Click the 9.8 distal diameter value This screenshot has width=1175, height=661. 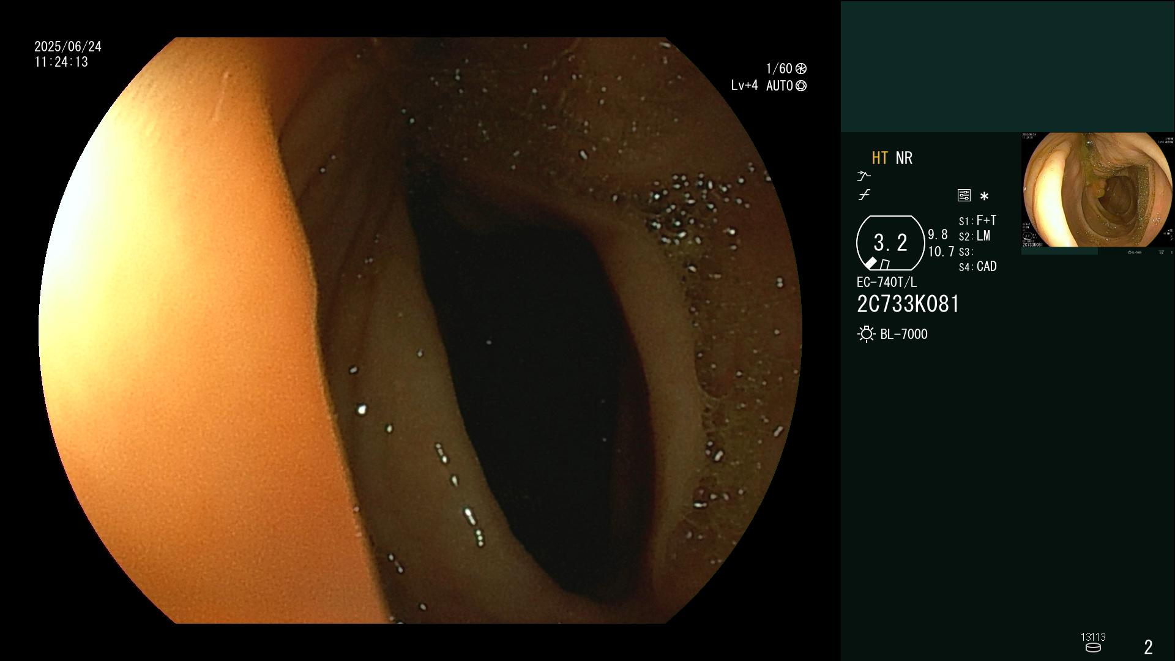pos(938,235)
